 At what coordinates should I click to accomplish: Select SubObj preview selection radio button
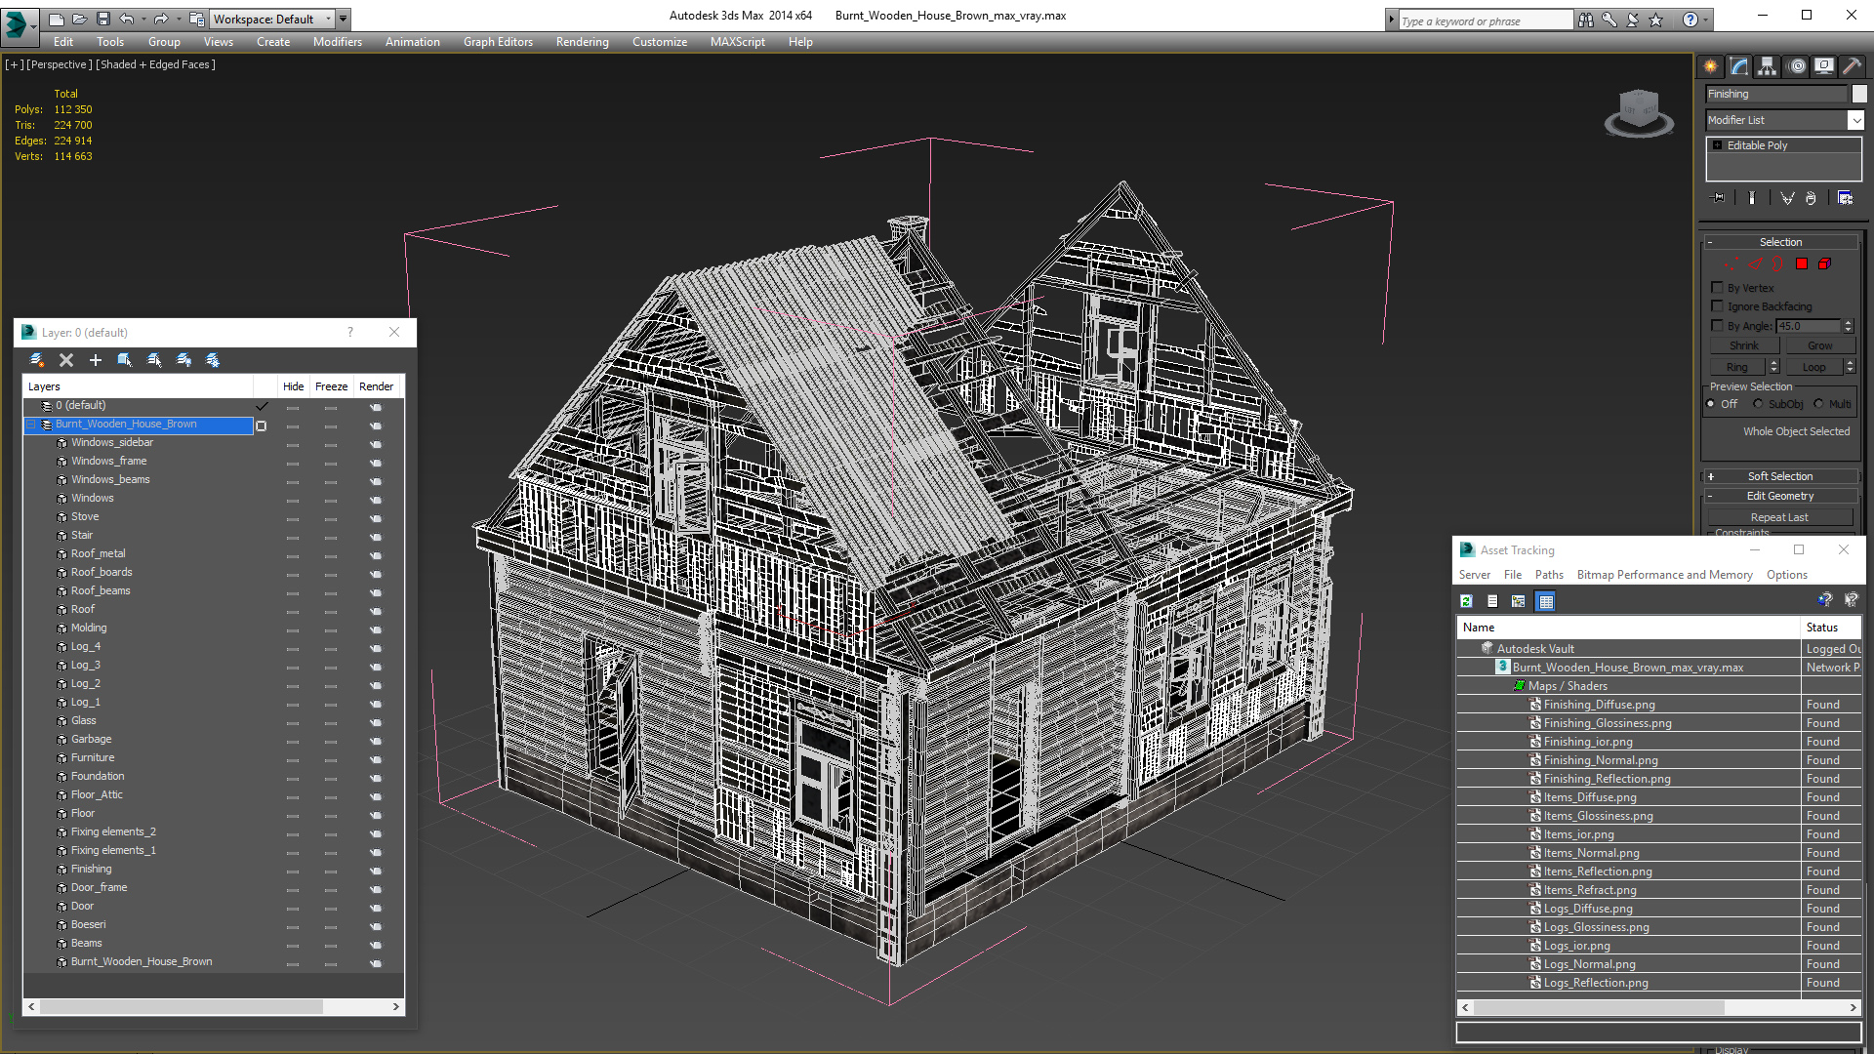[1758, 404]
